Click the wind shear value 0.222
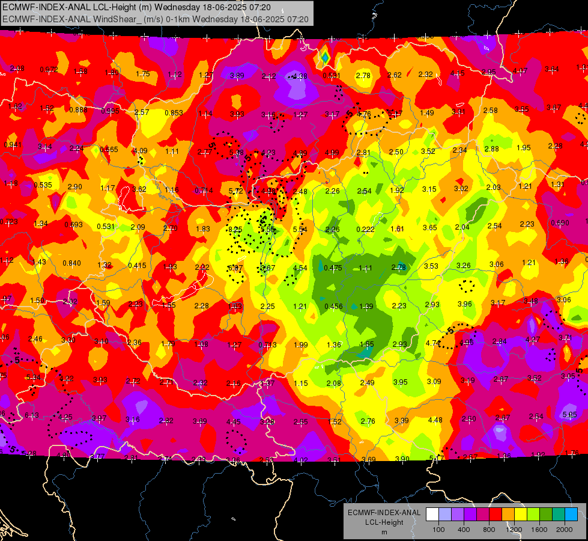 coord(365,230)
